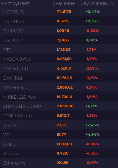
Task: Sort by the Значение column header
Action: 64,3
